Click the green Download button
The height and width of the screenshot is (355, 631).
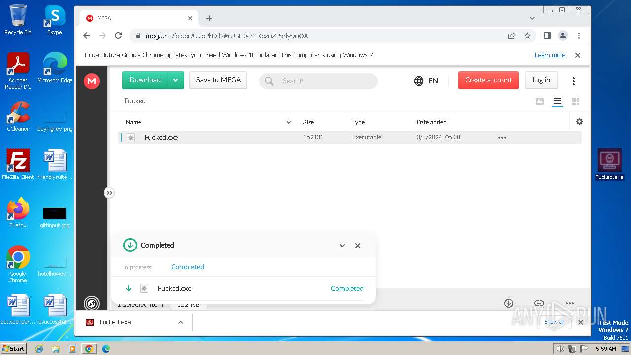point(145,80)
